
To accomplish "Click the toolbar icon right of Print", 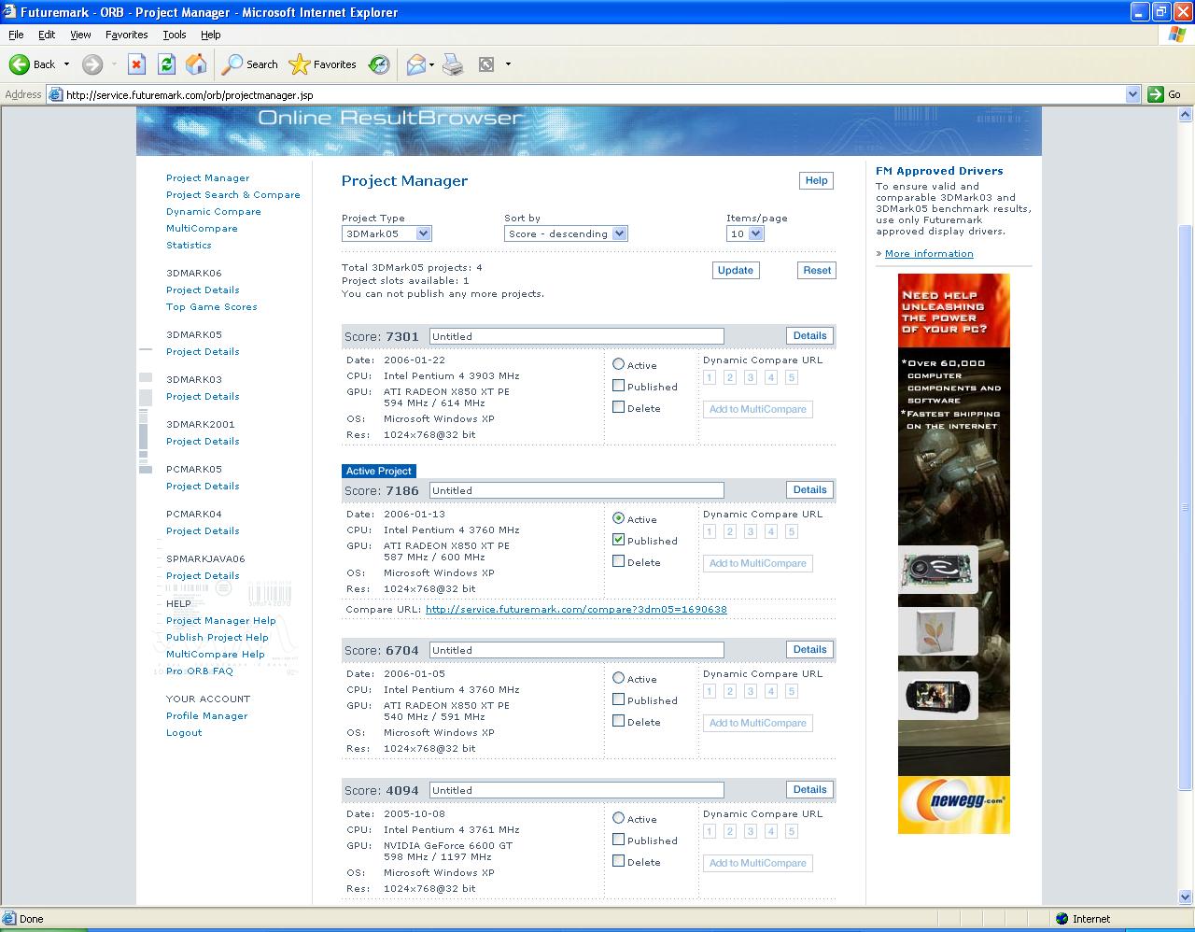I will coord(486,64).
